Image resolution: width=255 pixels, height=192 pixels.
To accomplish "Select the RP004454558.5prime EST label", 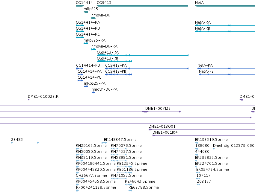I will click(x=96, y=182).
